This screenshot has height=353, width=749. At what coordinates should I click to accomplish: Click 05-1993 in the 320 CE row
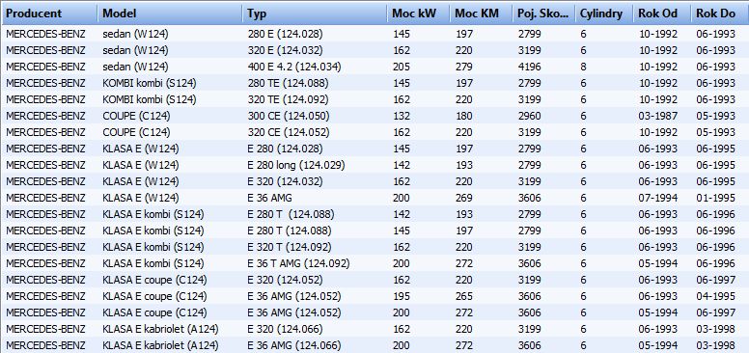(x=715, y=132)
